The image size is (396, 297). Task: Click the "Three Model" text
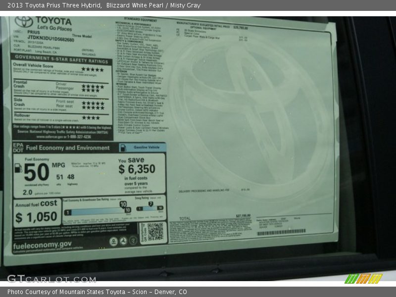point(82,36)
